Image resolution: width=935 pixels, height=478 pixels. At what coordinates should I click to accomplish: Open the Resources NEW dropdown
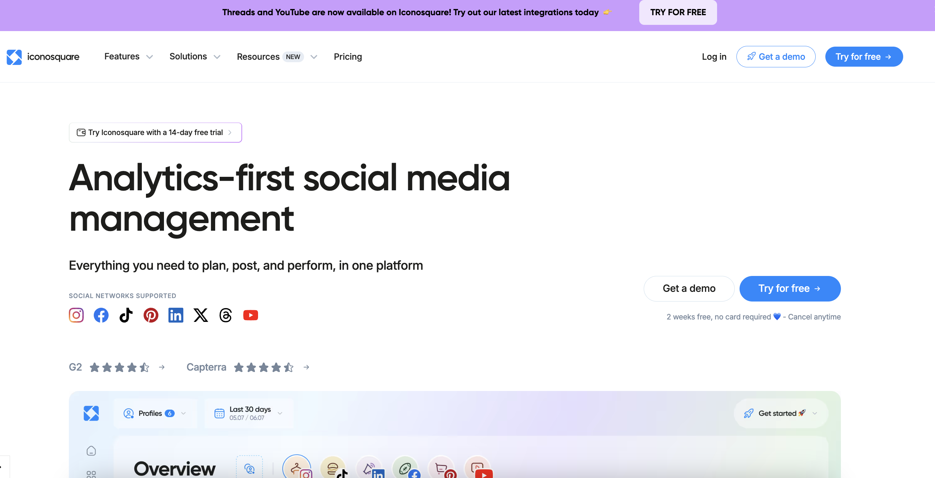point(277,57)
